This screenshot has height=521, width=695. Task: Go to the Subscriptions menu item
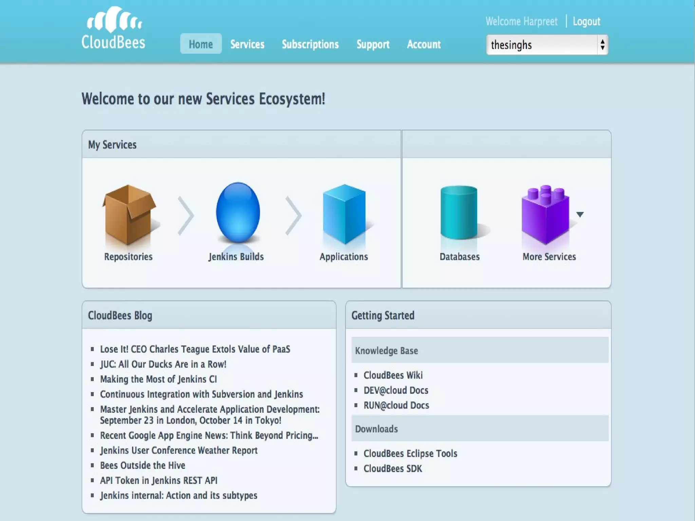pyautogui.click(x=310, y=44)
